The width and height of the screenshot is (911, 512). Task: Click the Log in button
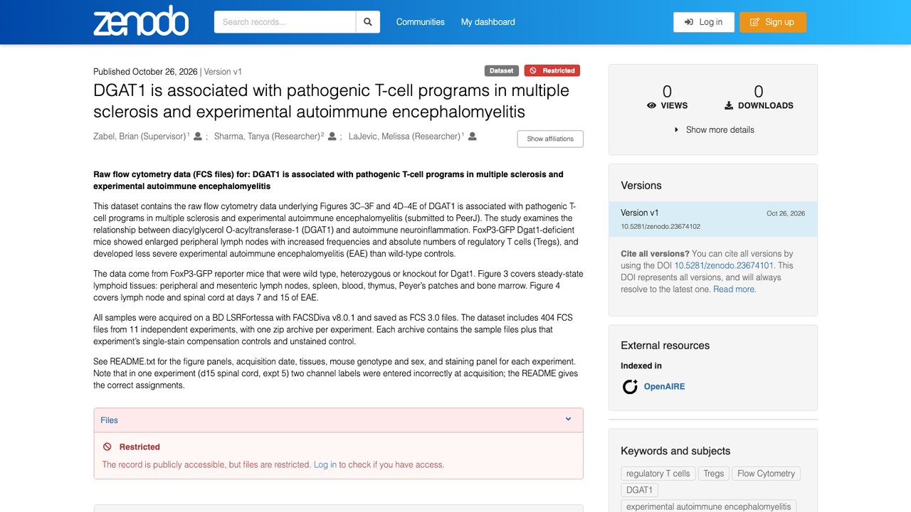pos(704,22)
